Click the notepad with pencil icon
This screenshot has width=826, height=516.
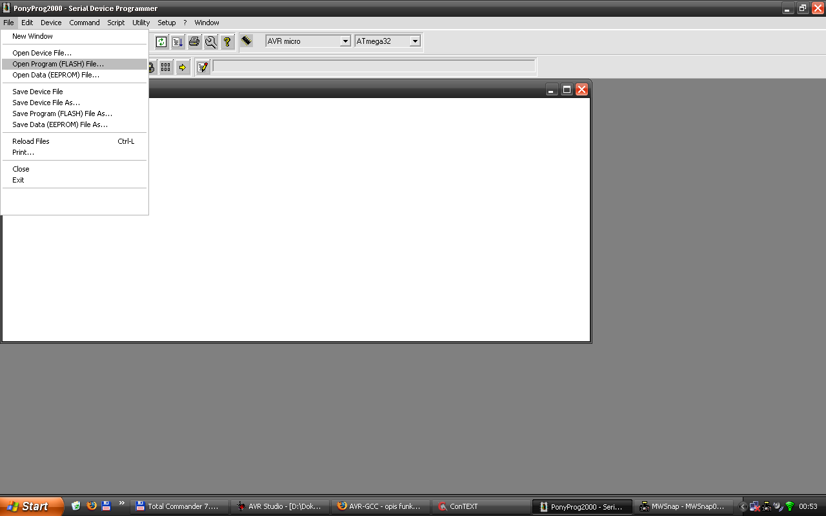click(203, 67)
